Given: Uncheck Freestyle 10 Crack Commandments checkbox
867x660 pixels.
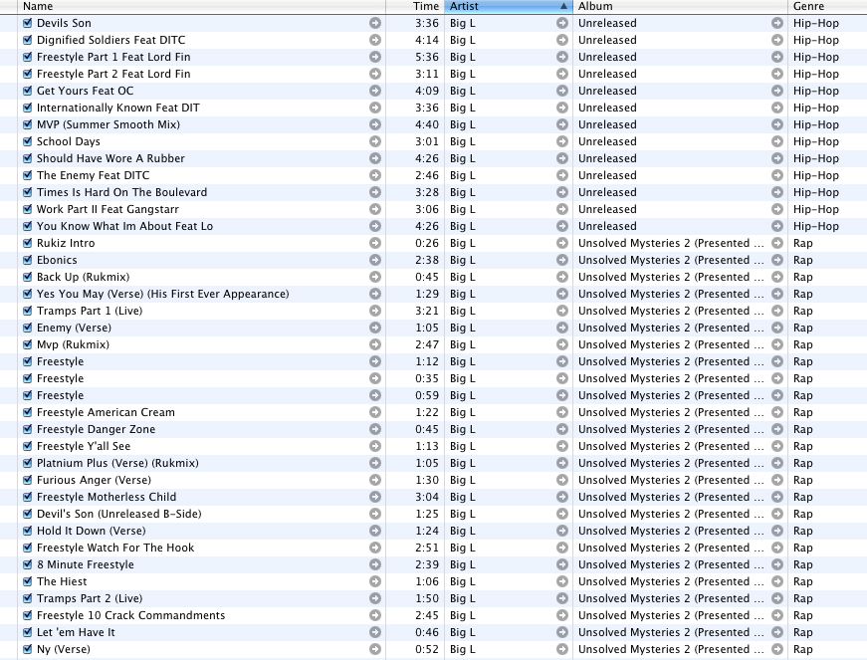Looking at the screenshot, I should 27,615.
